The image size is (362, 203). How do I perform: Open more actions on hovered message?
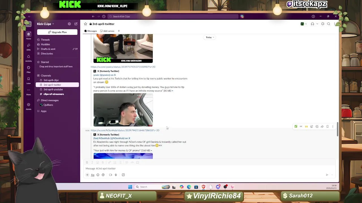(333, 127)
